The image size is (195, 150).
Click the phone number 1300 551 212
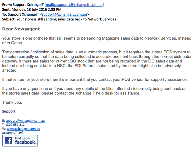pos(15,125)
